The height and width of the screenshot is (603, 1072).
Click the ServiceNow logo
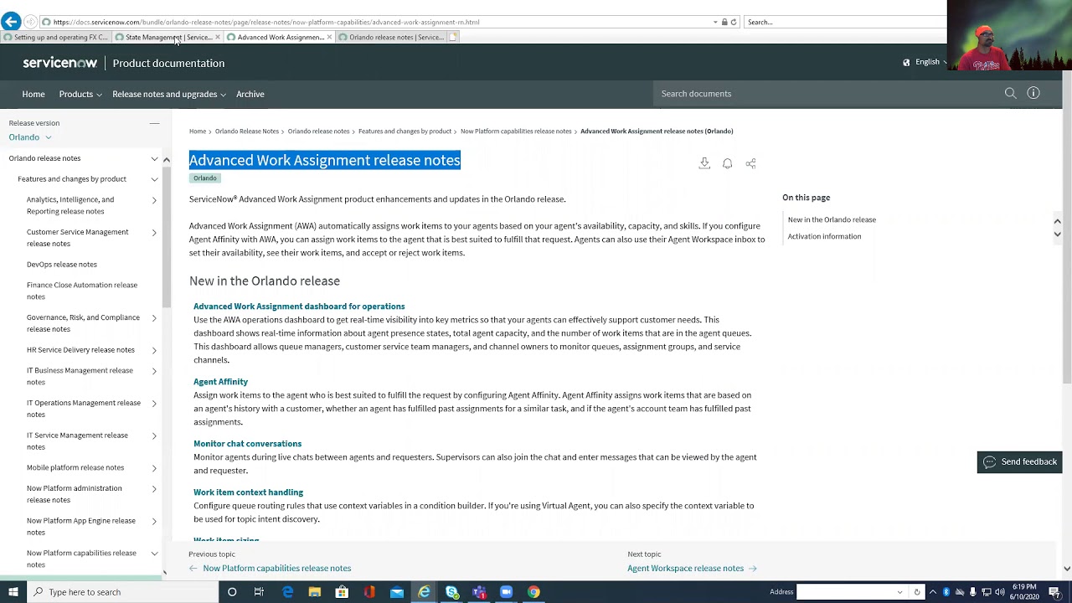pos(59,63)
